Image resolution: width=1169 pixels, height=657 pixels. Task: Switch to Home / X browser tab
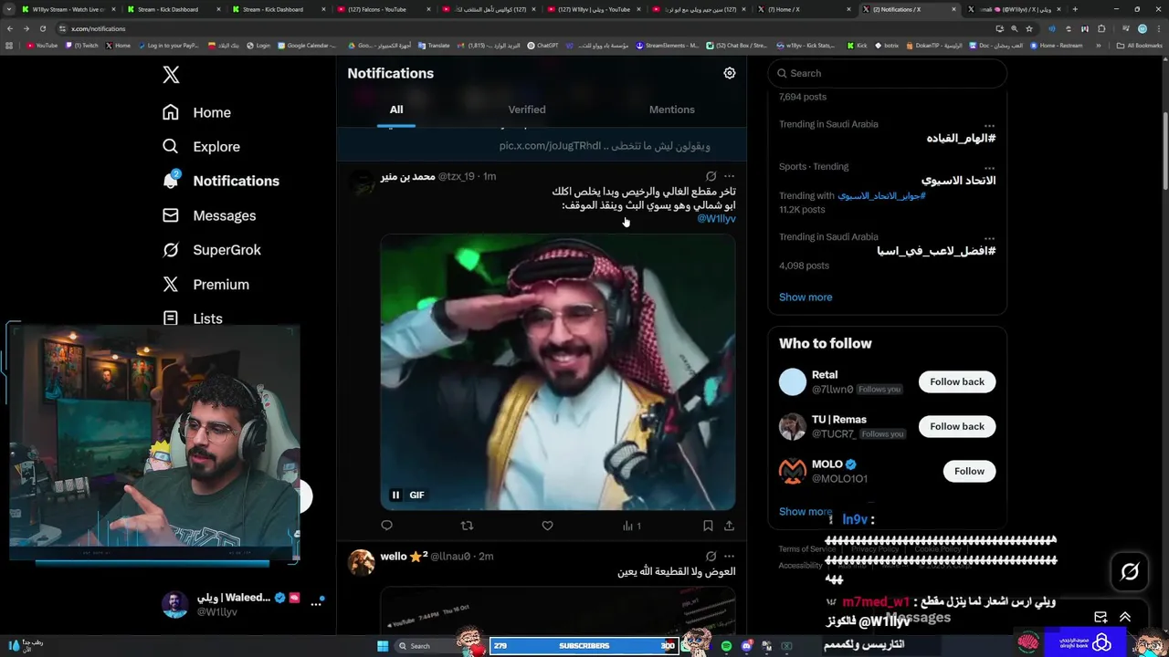click(x=804, y=9)
